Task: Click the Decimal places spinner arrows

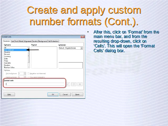Action: (25, 73)
